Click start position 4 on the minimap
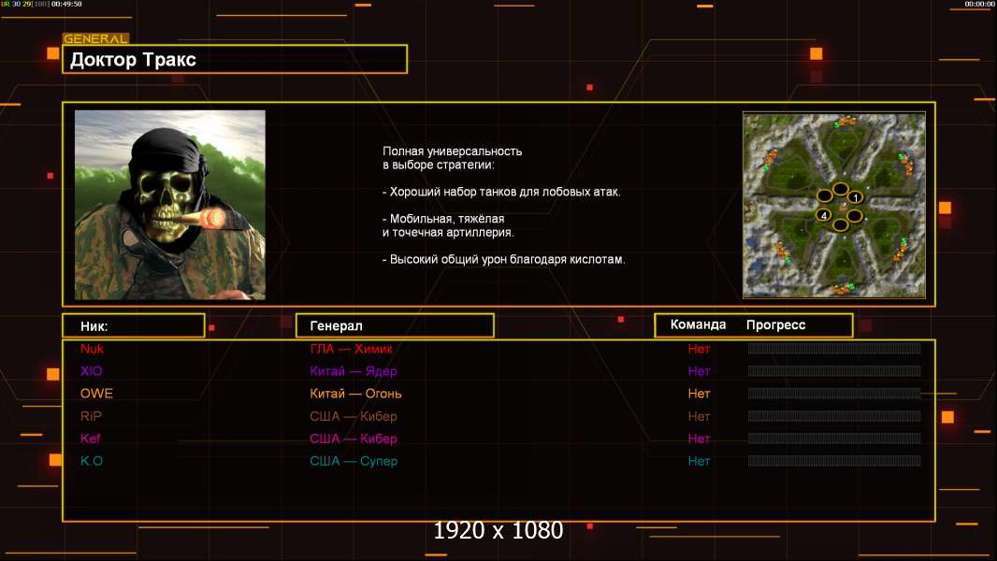Viewport: 997px width, 561px height. click(x=824, y=215)
